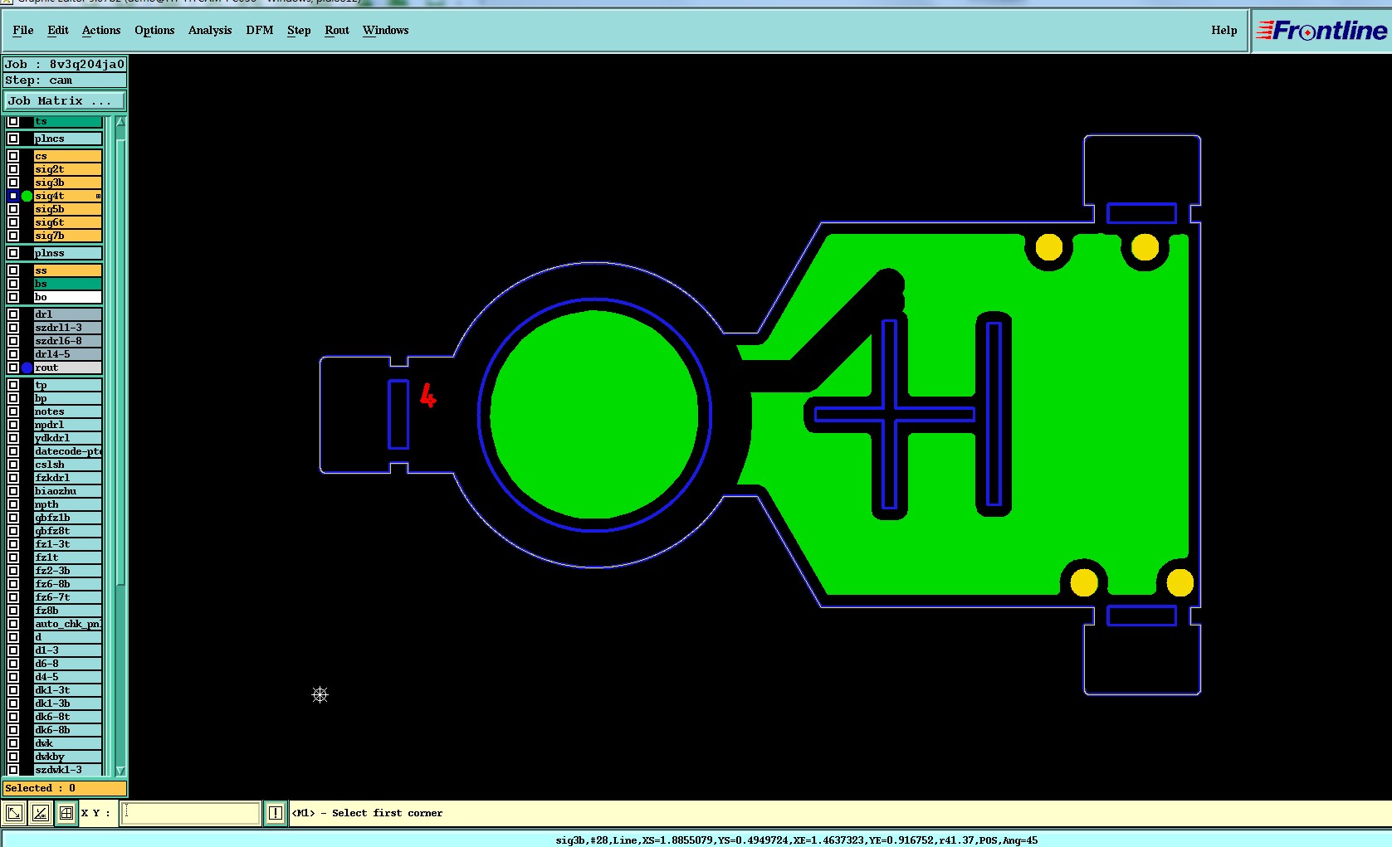Select the ydkdrl layer name

68,438
